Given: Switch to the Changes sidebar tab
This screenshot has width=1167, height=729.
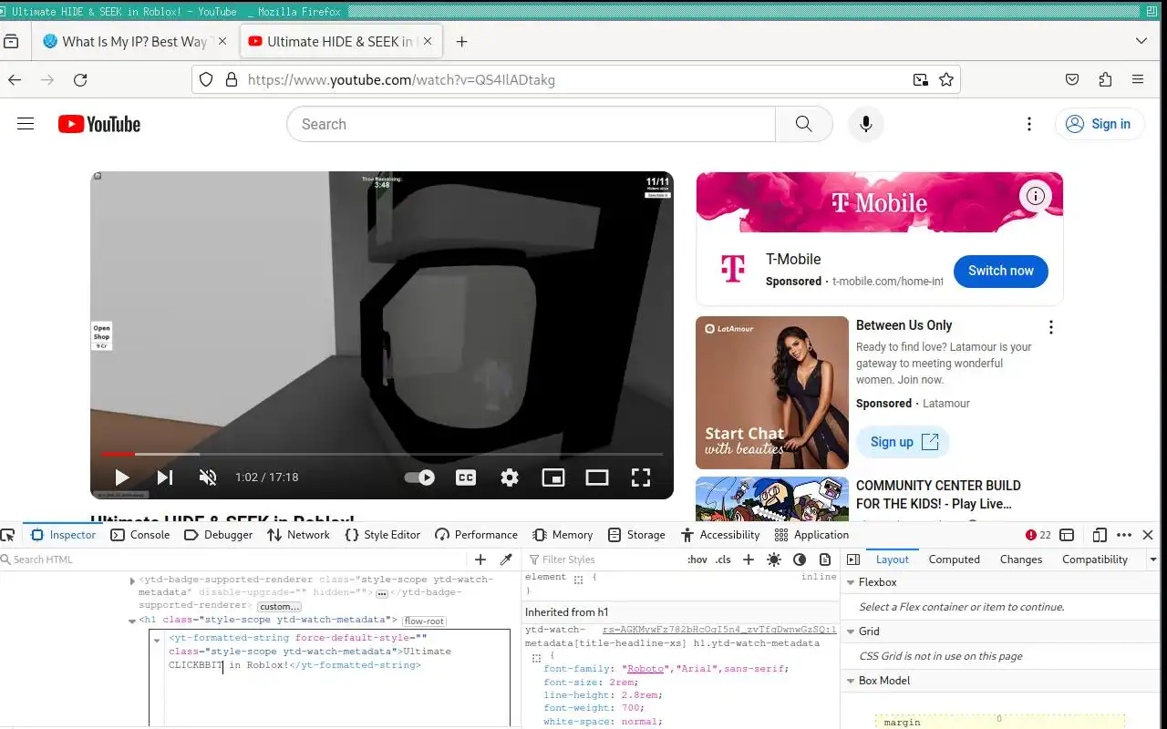Looking at the screenshot, I should [x=1021, y=560].
